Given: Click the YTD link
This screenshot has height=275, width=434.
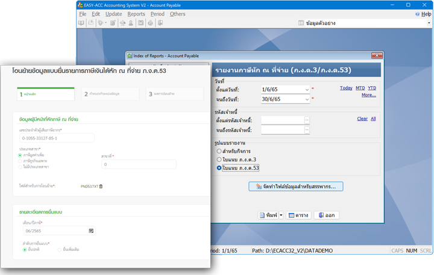Looking at the screenshot, I should (372, 88).
